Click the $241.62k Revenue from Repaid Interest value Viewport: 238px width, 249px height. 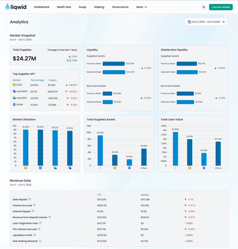point(102,217)
